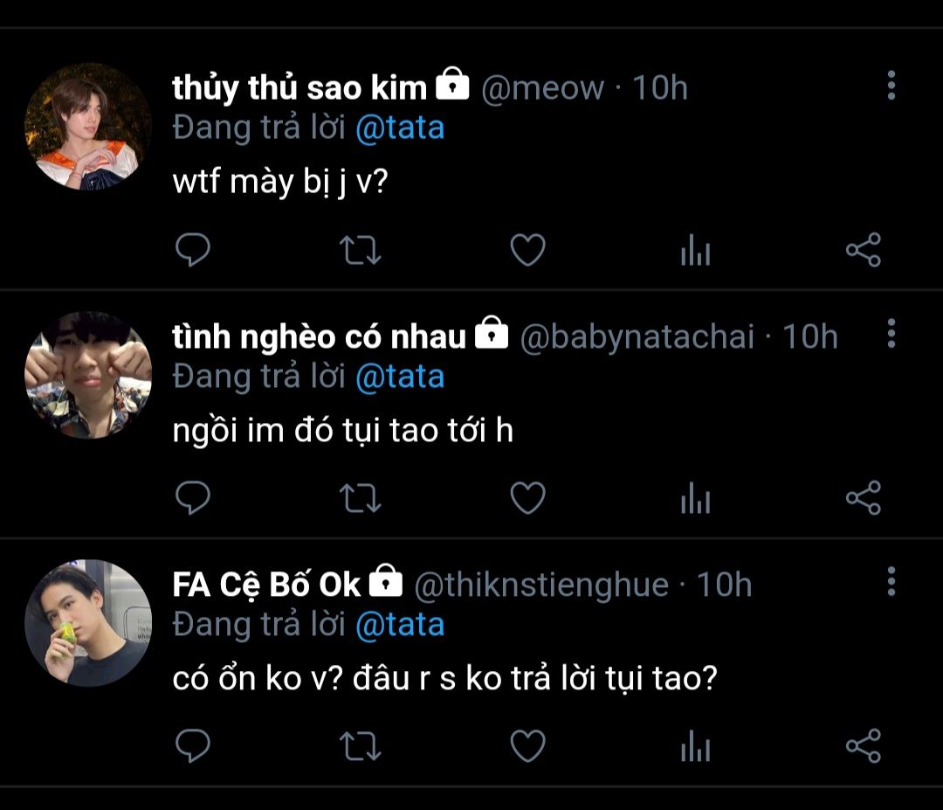Like the "có ổn ko v?" tweet
The height and width of the screenshot is (810, 943).
click(527, 746)
